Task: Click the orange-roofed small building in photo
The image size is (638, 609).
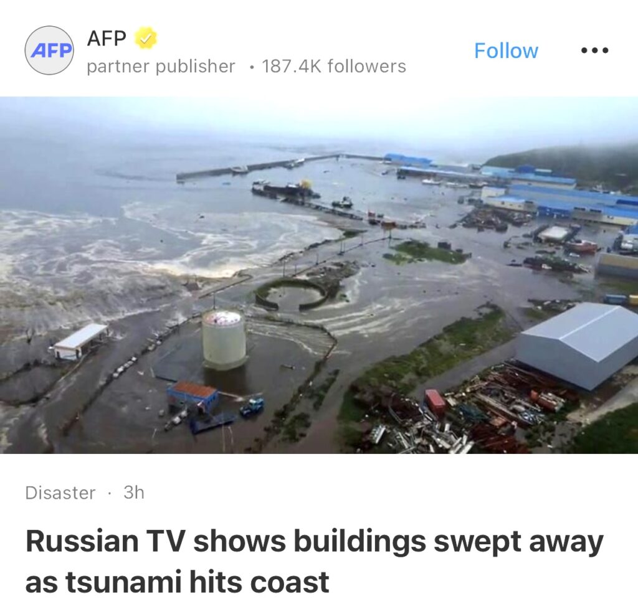Action: [x=193, y=395]
